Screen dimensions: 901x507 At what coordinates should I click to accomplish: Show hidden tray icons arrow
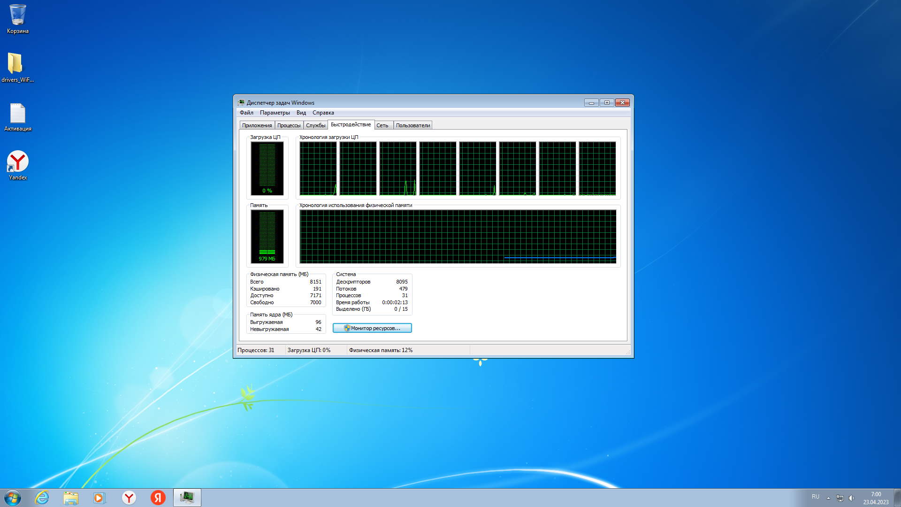tap(828, 498)
